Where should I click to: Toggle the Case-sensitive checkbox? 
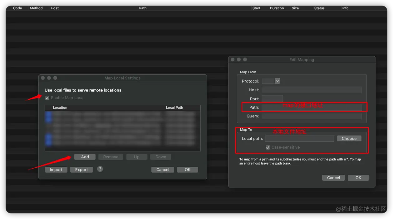click(268, 147)
